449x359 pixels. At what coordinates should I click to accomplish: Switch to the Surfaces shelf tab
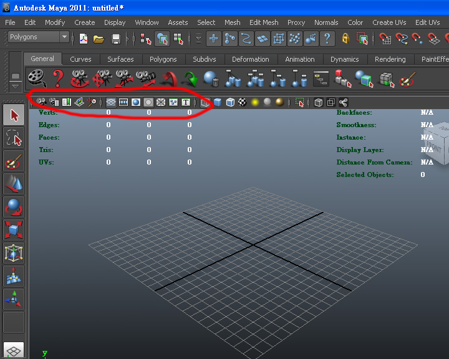pyautogui.click(x=120, y=59)
